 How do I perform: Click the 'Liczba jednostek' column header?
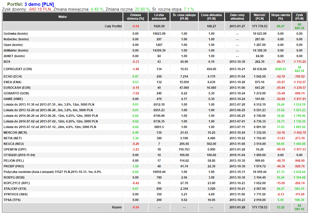coord(159,17)
